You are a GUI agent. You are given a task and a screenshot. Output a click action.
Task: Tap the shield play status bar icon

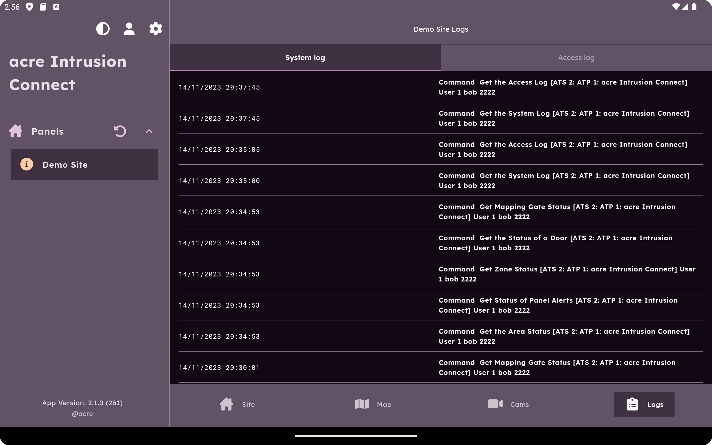point(29,6)
